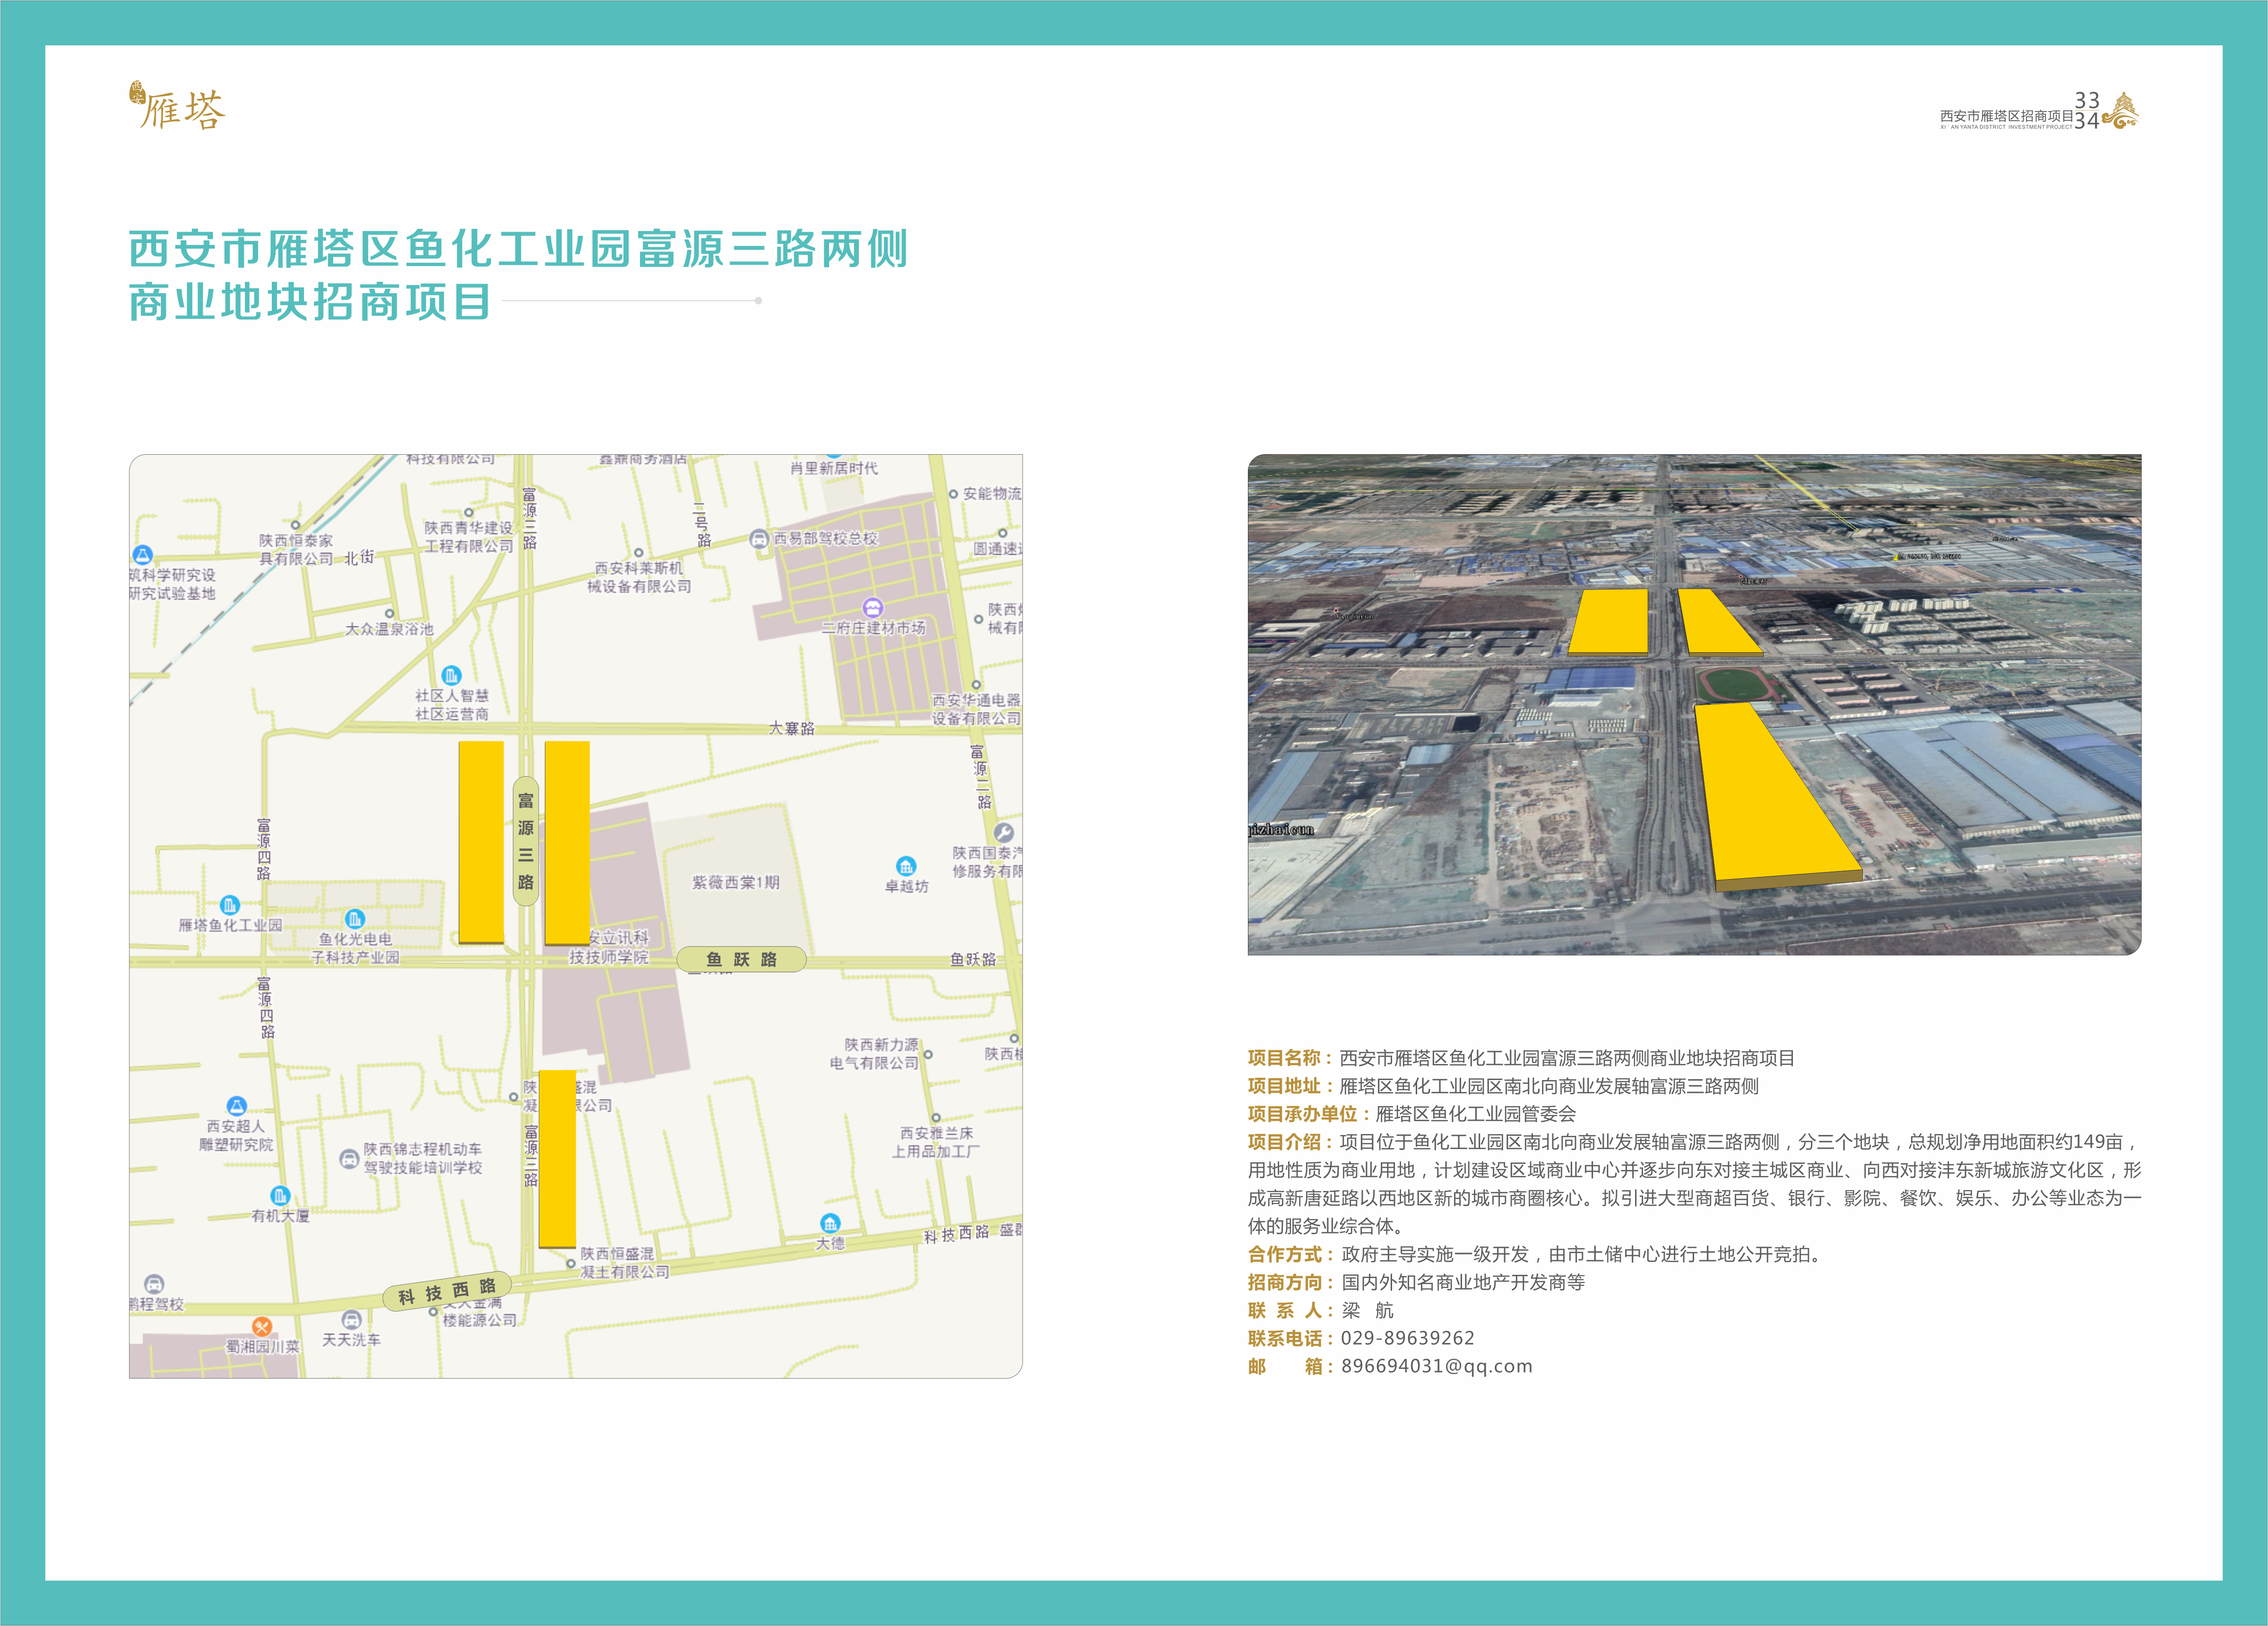Click the 陕西国泰 wrench repair icon
This screenshot has width=2268, height=1626.
point(1003,833)
